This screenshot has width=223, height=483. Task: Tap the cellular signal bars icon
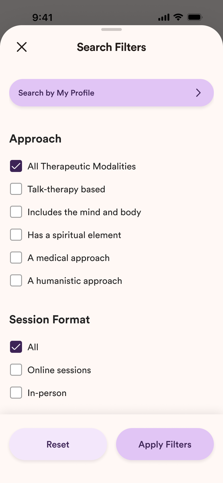164,17
